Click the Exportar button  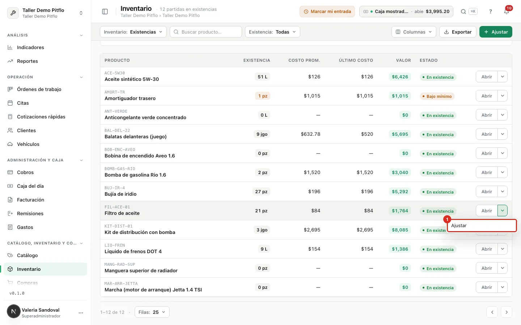coord(458,32)
